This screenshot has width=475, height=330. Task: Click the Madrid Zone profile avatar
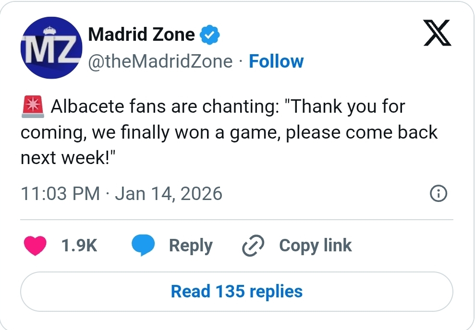50,47
